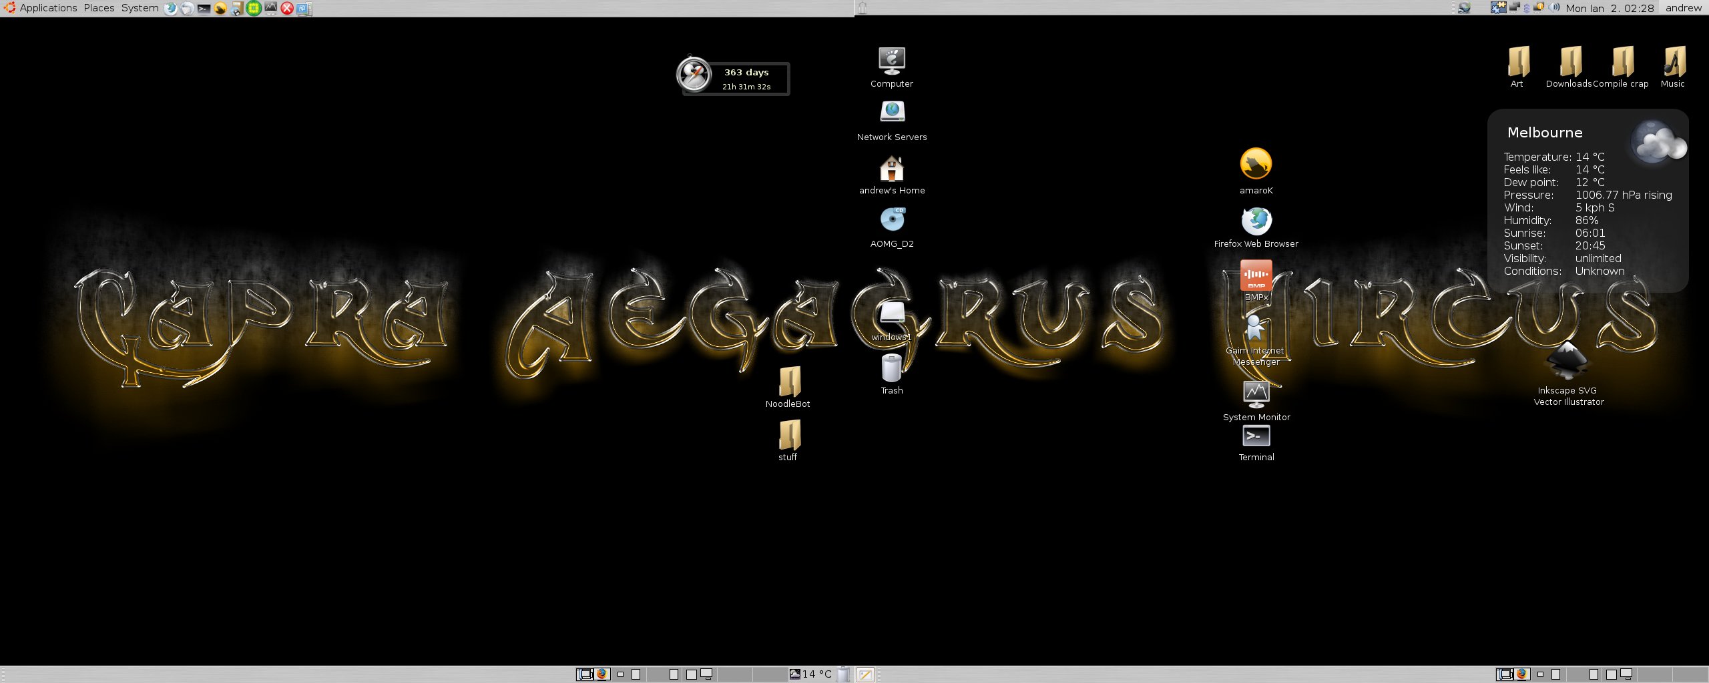Viewport: 1709px width, 683px height.
Task: Click the puzzle-piece tray icon
Action: [x=1499, y=7]
